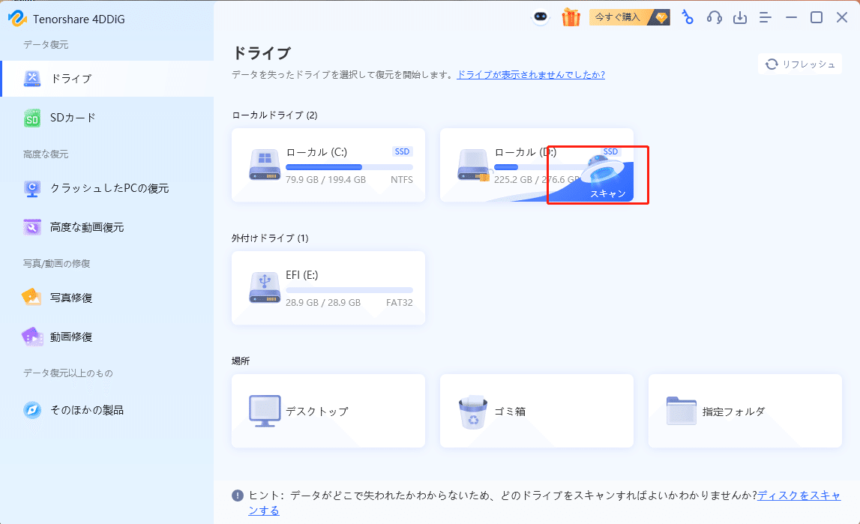Click the recycle bin icon
Screen dimensions: 860x524
473,412
